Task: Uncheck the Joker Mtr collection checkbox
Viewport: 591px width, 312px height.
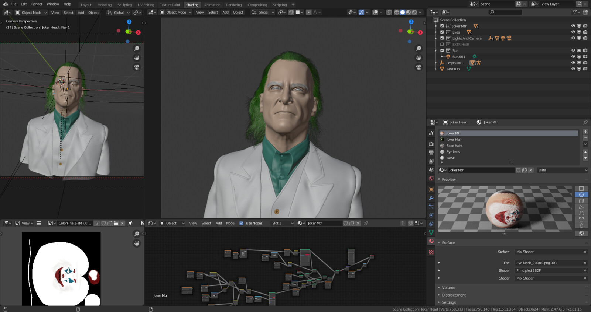Action: point(442,26)
